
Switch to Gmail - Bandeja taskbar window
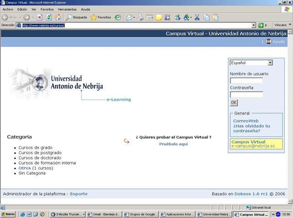click(104, 214)
